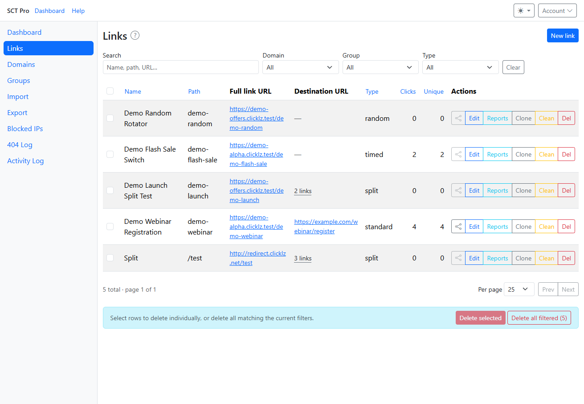Open the Group filter dropdown
584x404 pixels.
380,67
